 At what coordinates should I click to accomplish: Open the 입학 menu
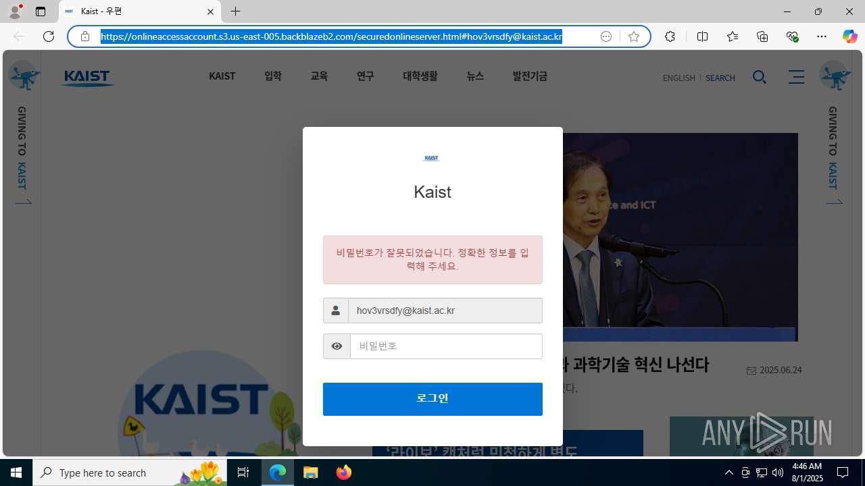pos(273,76)
